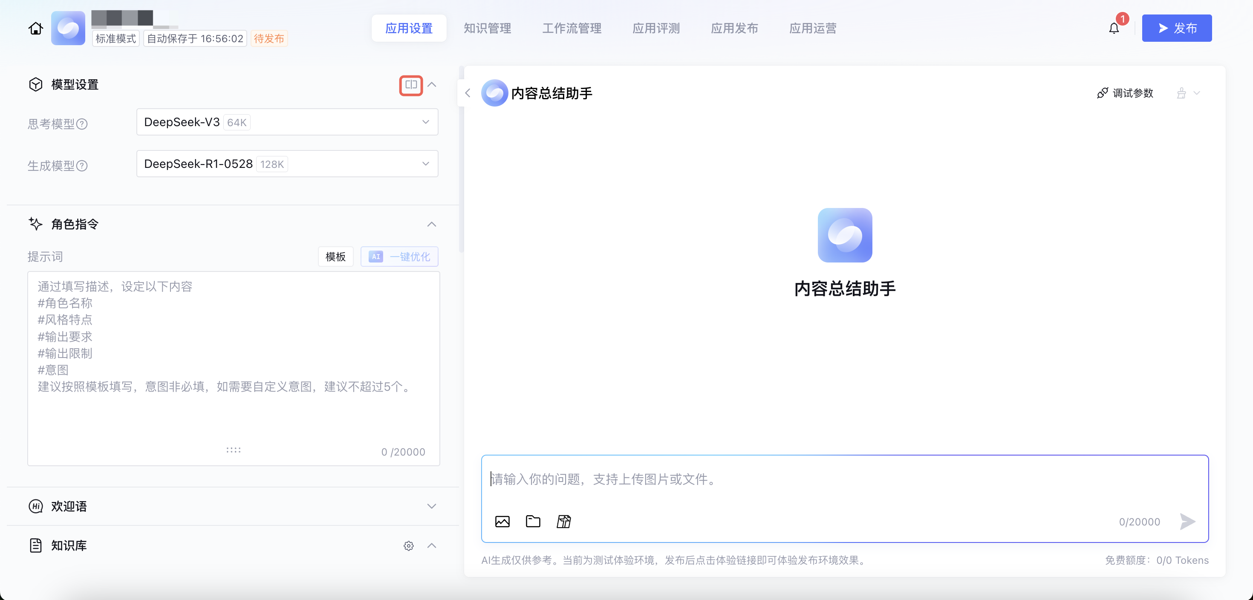This screenshot has height=600, width=1253.
Task: Send the chat message arrow
Action: (1187, 521)
